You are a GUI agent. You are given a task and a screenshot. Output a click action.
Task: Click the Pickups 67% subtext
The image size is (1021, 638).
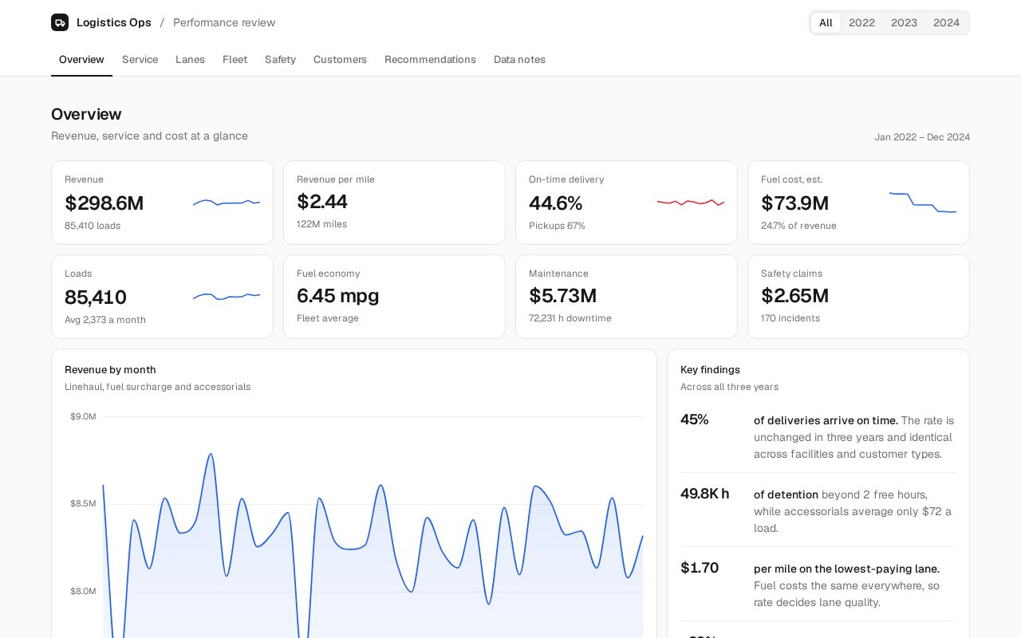(557, 226)
